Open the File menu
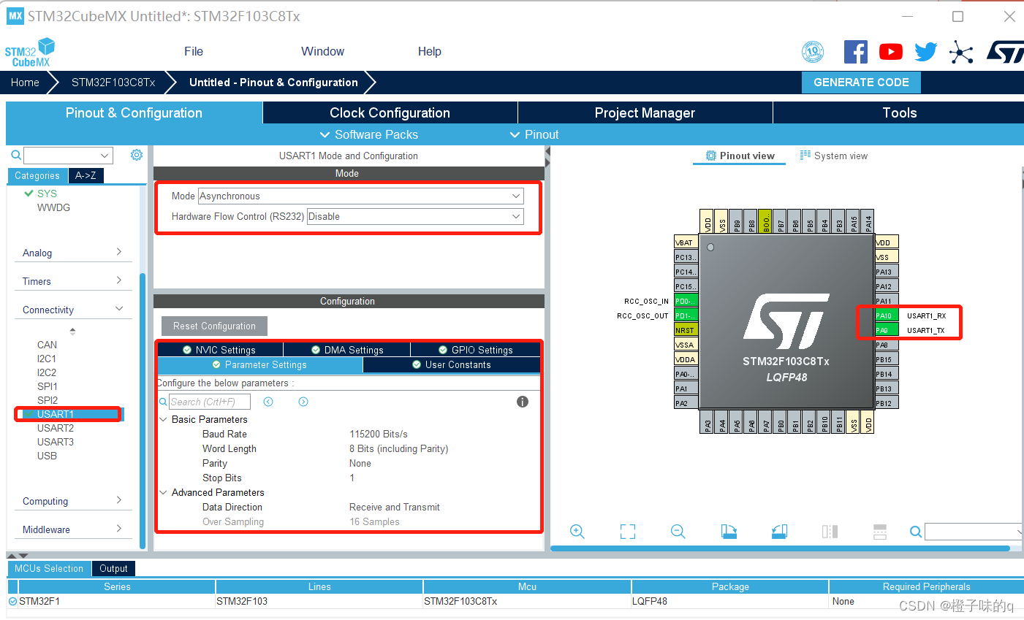The height and width of the screenshot is (620, 1024). tap(194, 51)
